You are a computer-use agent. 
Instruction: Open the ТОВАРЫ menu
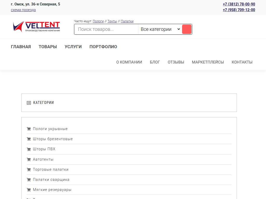point(48,47)
